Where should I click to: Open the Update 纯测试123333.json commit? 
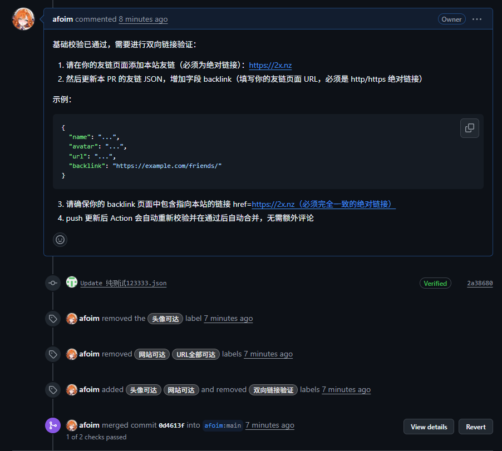[x=123, y=283]
